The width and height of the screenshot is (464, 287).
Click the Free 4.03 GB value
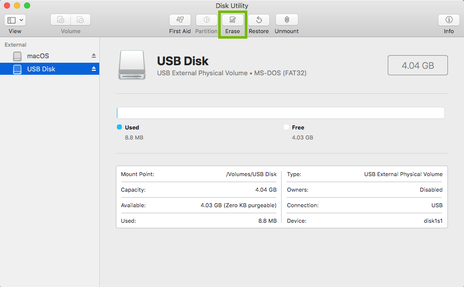coord(302,137)
